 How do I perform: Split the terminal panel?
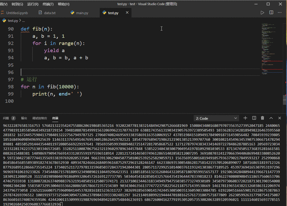tap(254, 118)
